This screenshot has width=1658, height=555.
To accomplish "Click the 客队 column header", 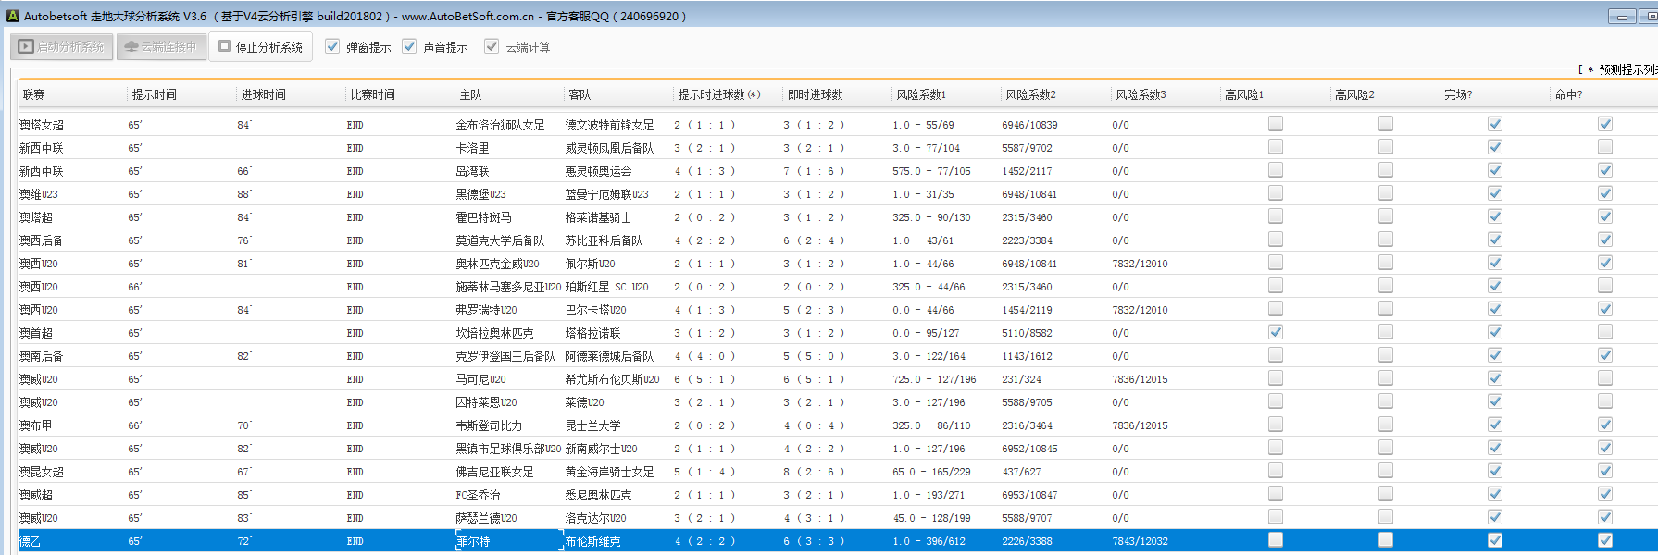I will pyautogui.click(x=580, y=94).
